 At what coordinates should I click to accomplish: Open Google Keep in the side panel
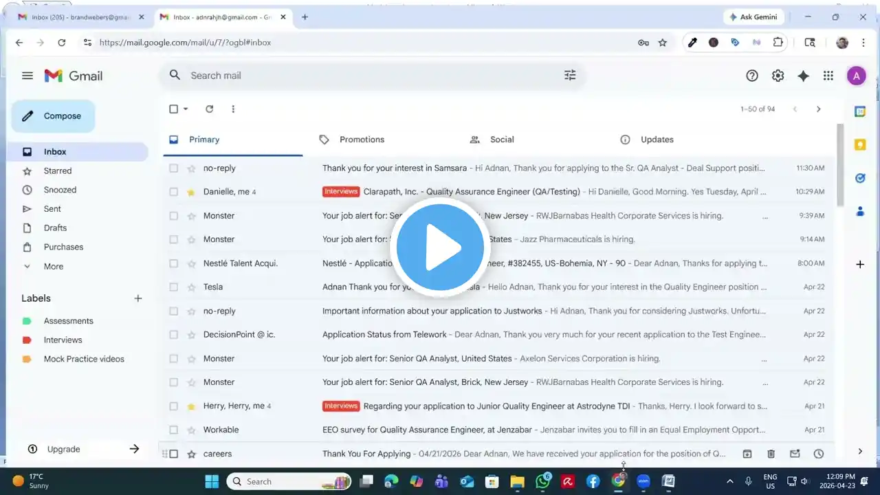(860, 144)
